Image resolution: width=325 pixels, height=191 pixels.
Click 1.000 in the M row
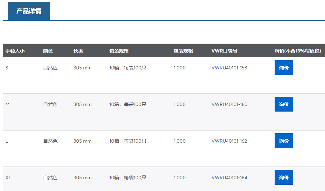179,104
